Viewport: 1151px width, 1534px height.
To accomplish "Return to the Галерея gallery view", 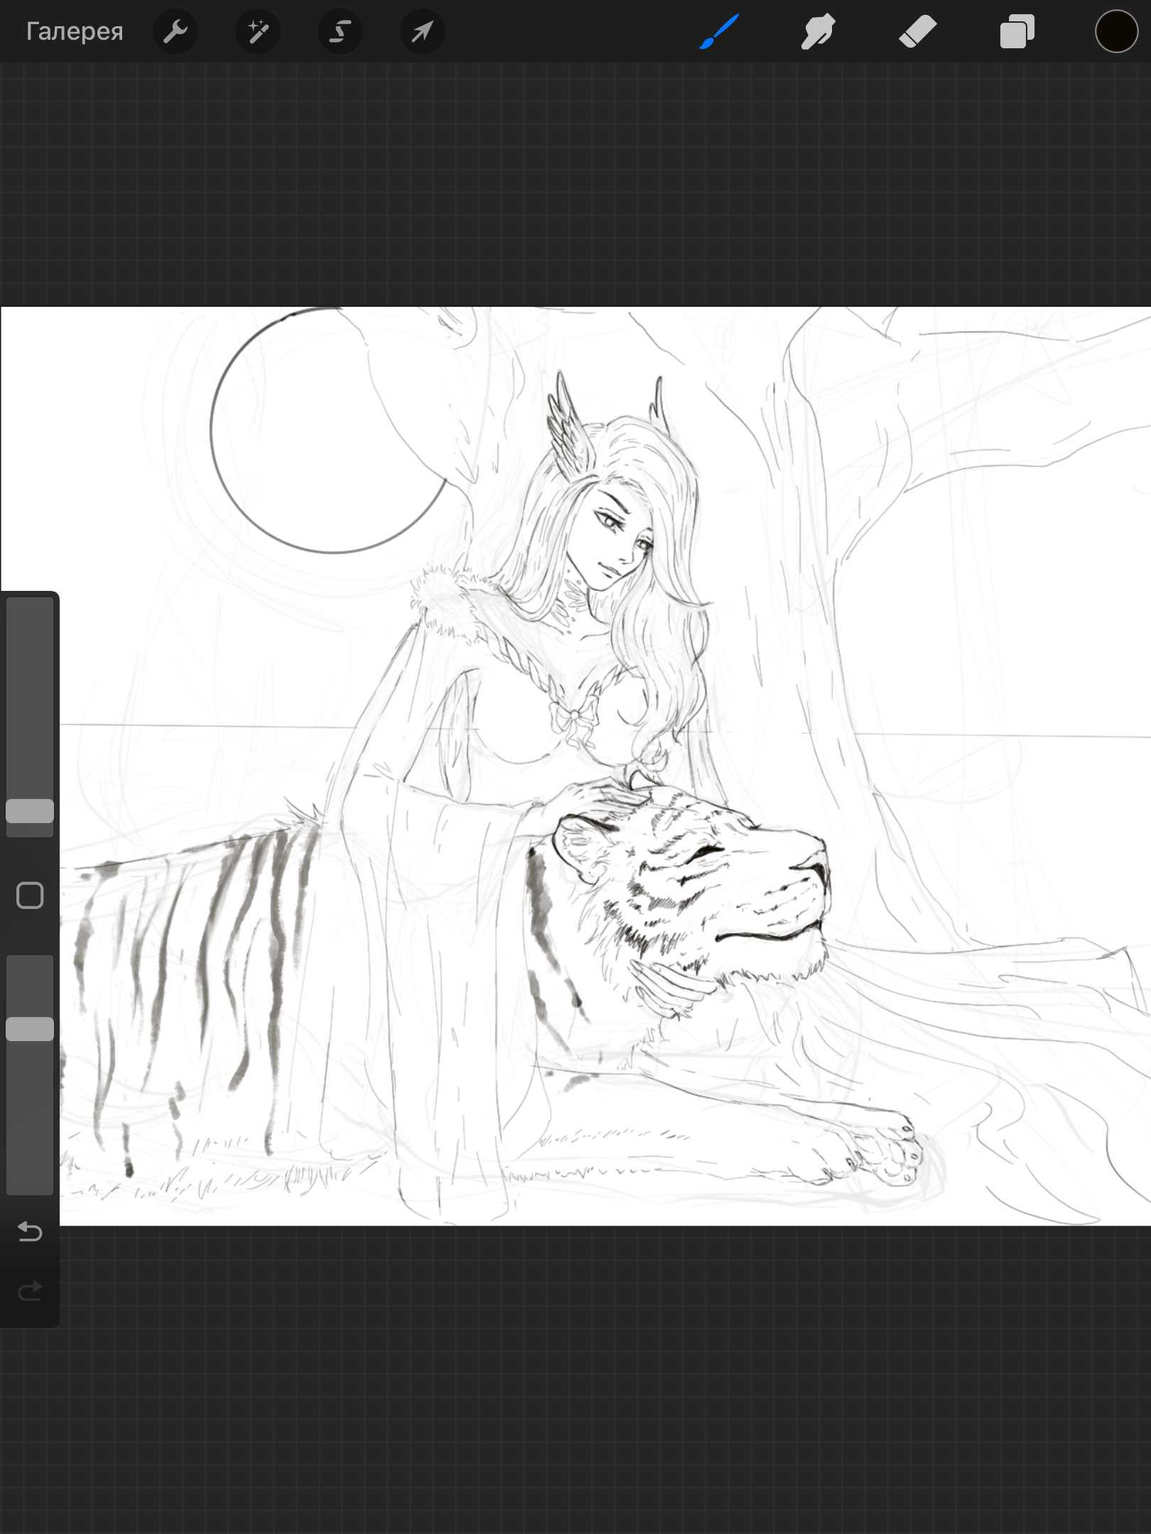I will (x=75, y=31).
